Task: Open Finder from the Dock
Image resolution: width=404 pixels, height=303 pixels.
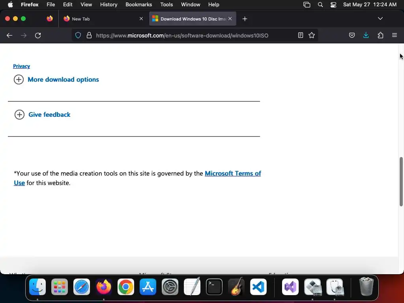Action: coord(37,287)
